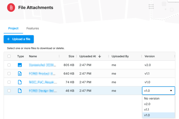
Task: Check the box for the 46 KB file
Action: 9,91
